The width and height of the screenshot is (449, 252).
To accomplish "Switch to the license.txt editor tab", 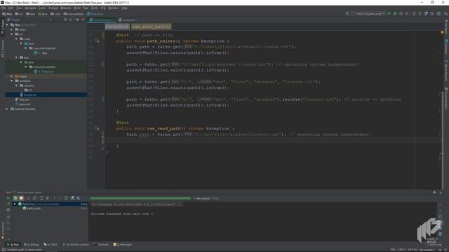I will [x=128, y=20].
